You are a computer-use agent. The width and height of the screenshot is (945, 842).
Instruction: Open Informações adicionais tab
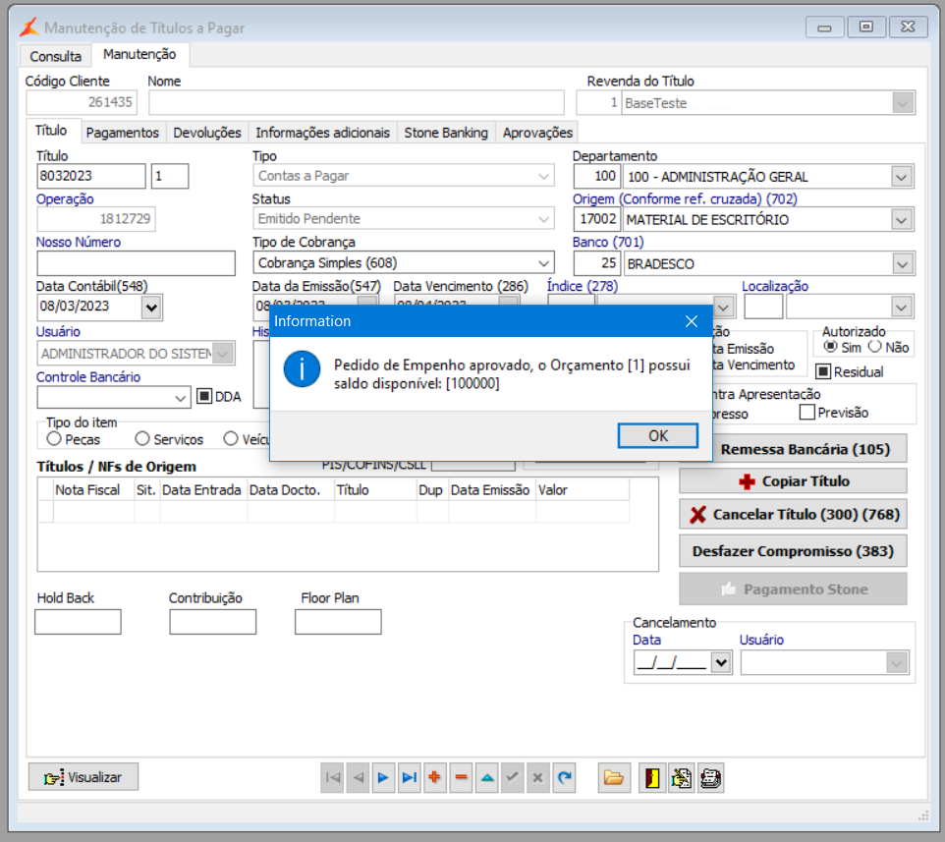pyautogui.click(x=322, y=133)
